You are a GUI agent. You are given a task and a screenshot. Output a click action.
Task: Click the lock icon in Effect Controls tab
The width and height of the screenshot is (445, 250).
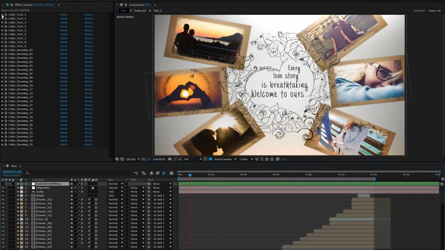[x=12, y=5]
